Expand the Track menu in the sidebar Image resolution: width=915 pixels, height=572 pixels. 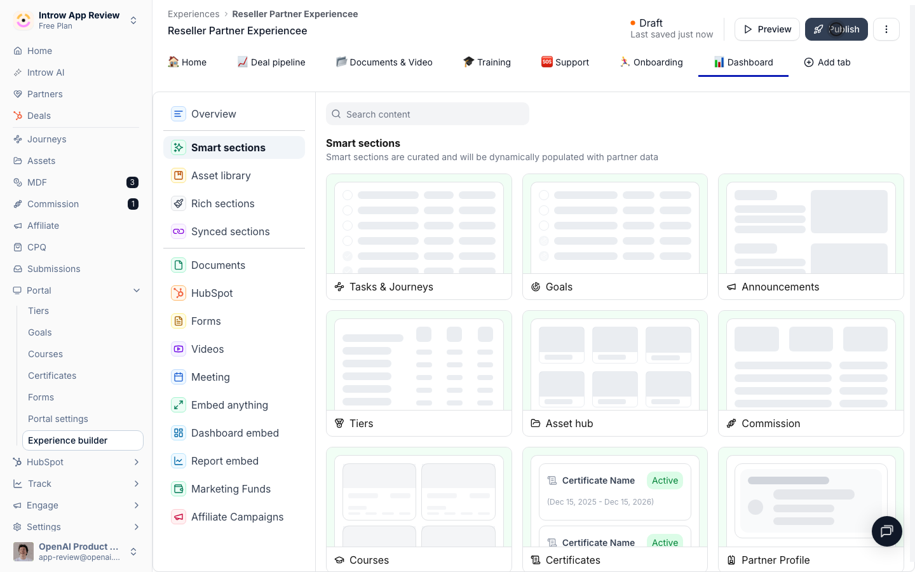coord(76,484)
